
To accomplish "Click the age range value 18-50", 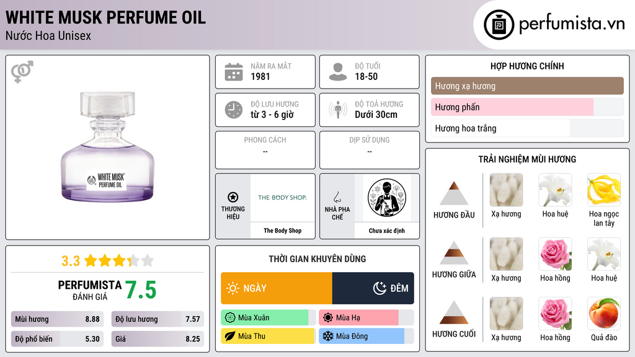I will point(366,76).
